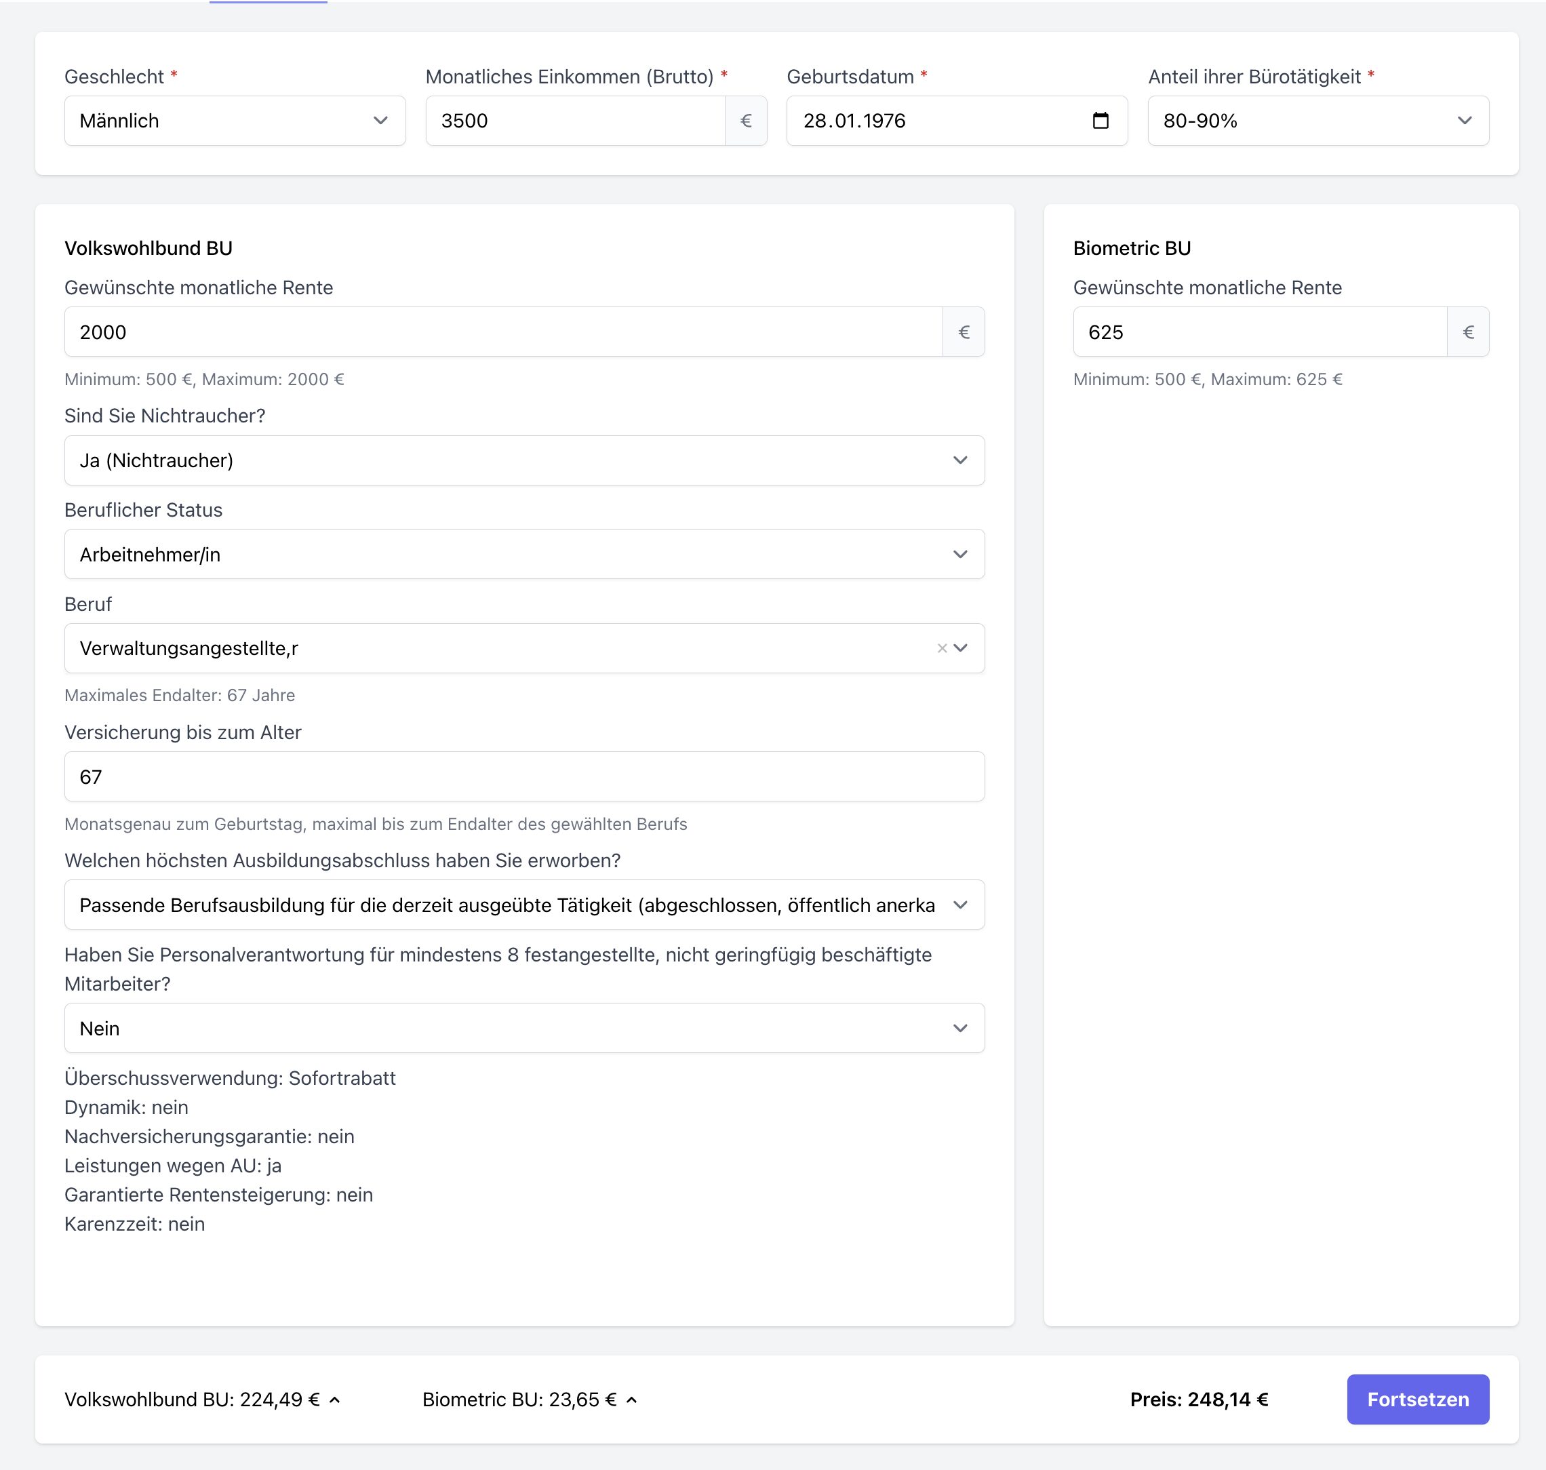Click 'Karenzzeit: nein' line
Image resolution: width=1546 pixels, height=1470 pixels.
(x=135, y=1224)
